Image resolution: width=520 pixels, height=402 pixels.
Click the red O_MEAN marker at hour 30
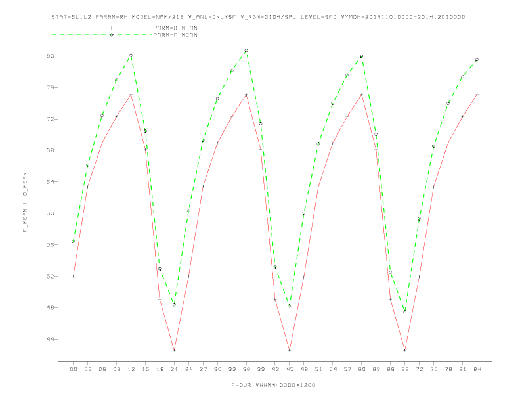(217, 143)
